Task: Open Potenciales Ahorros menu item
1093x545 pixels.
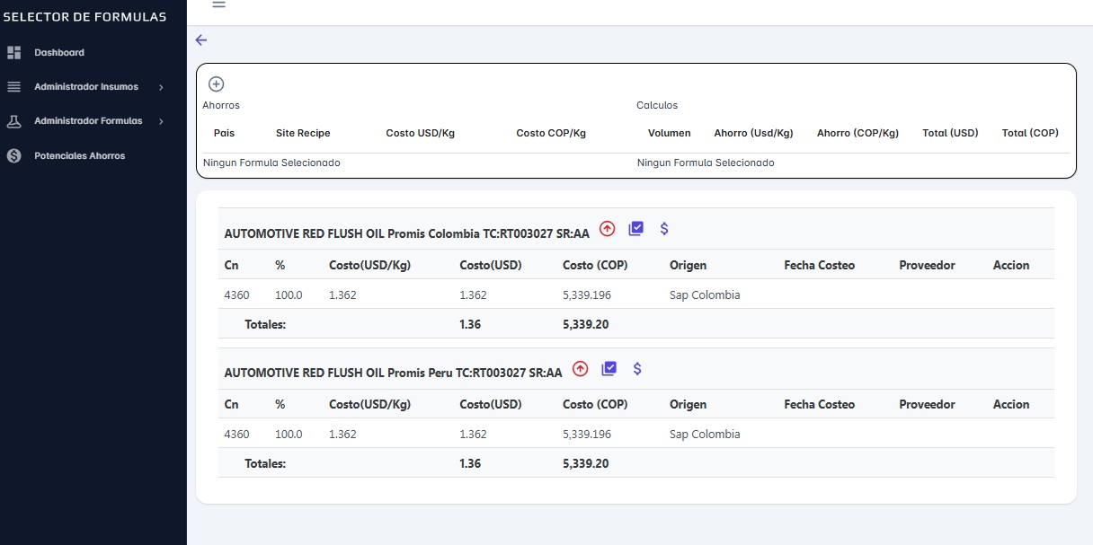Action: 79,156
